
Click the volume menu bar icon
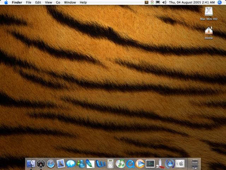coord(164,2)
